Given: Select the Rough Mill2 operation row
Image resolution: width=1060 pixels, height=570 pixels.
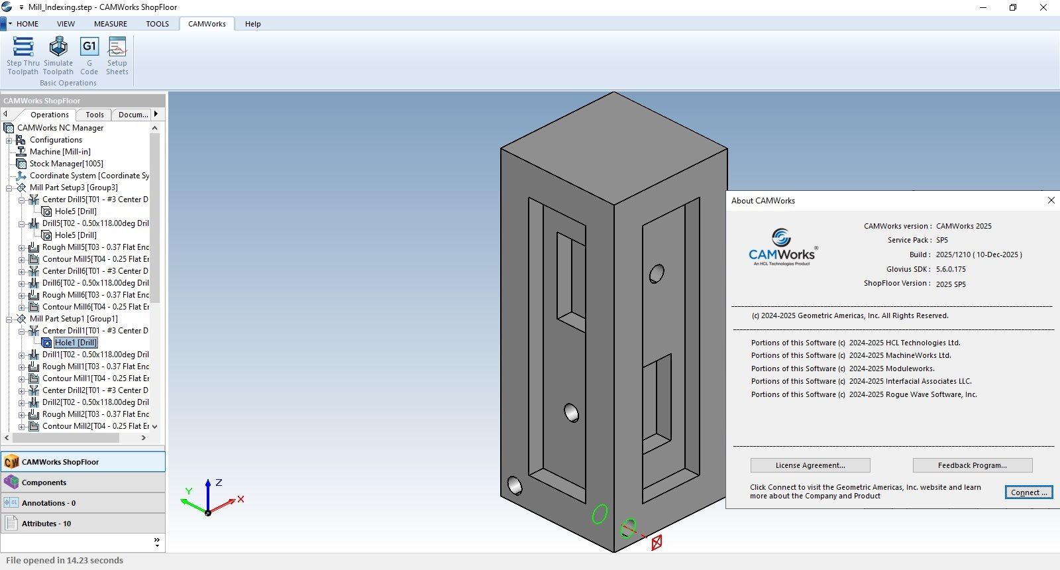Looking at the screenshot, I should [95, 414].
